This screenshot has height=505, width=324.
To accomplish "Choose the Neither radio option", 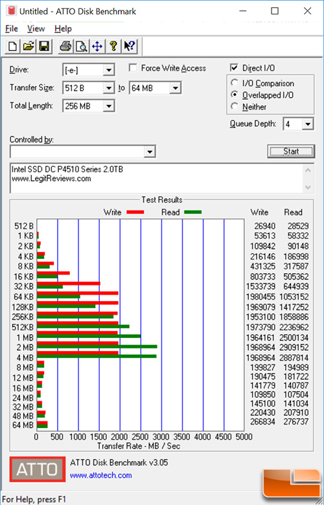I will pyautogui.click(x=235, y=106).
